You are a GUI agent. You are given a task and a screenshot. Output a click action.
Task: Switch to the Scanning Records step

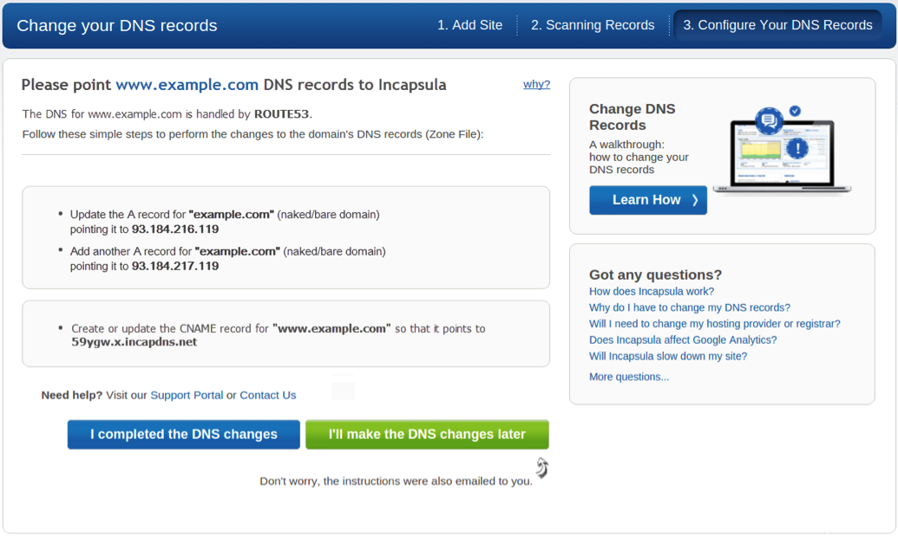coord(593,25)
